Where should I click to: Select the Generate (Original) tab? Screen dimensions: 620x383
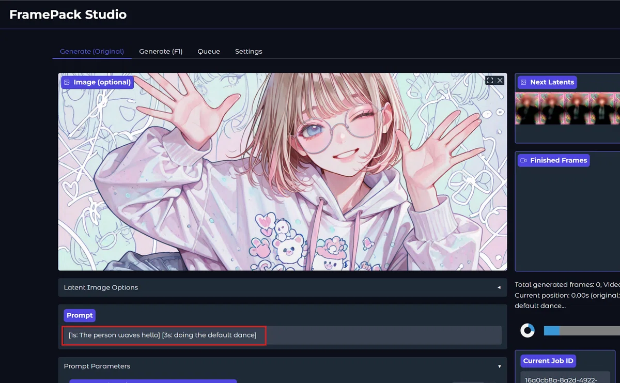92,51
